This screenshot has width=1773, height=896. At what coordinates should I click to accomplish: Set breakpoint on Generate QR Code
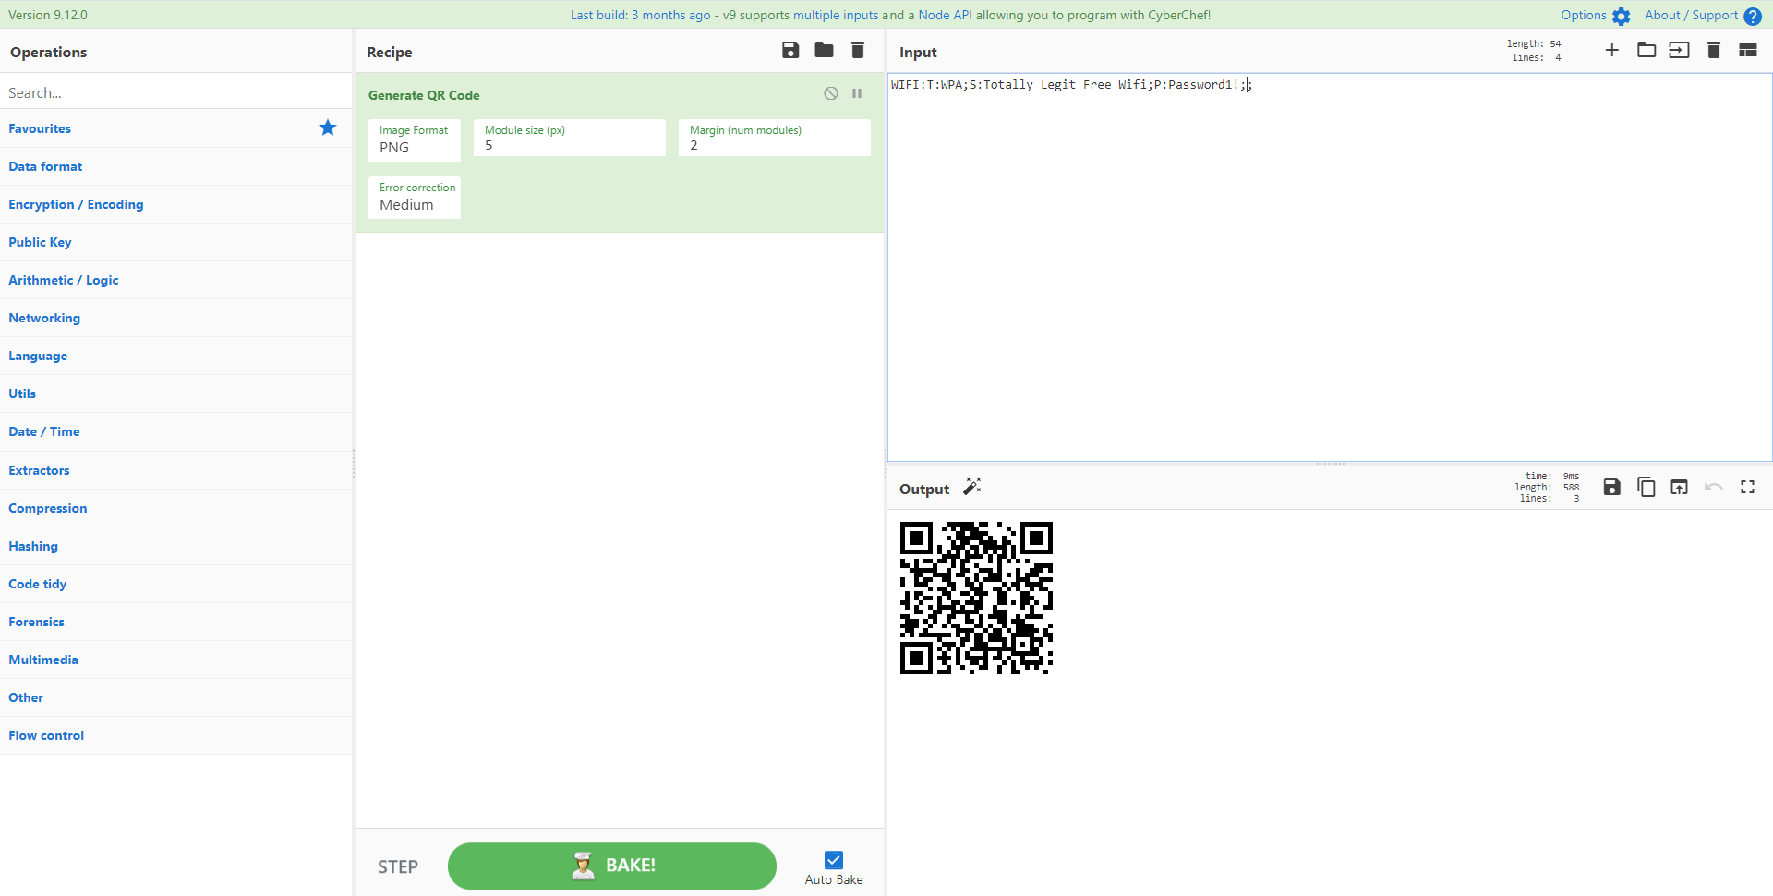[857, 93]
